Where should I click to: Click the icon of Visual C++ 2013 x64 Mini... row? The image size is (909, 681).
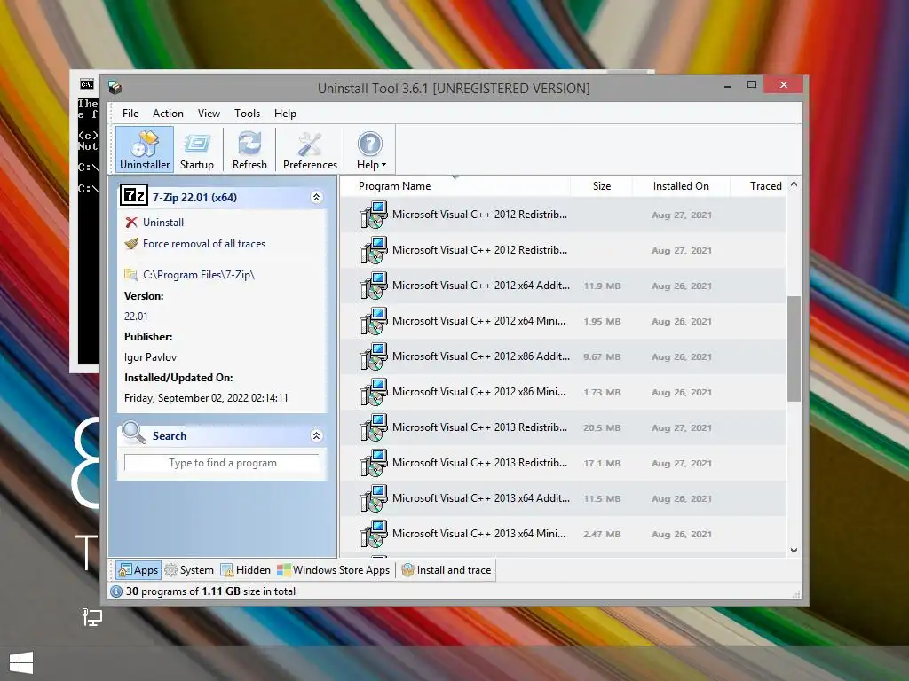point(374,534)
